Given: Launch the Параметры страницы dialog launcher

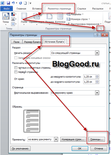Looking at the screenshot, I should [101, 29].
